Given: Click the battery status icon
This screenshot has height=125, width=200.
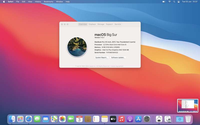Looking at the screenshot, I should point(164,2).
